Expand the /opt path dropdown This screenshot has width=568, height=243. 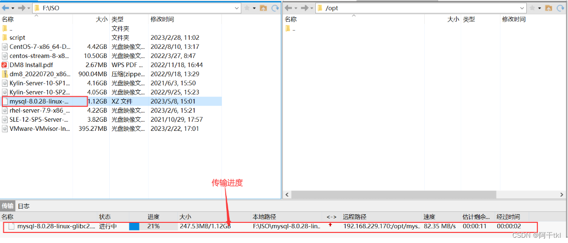point(522,8)
